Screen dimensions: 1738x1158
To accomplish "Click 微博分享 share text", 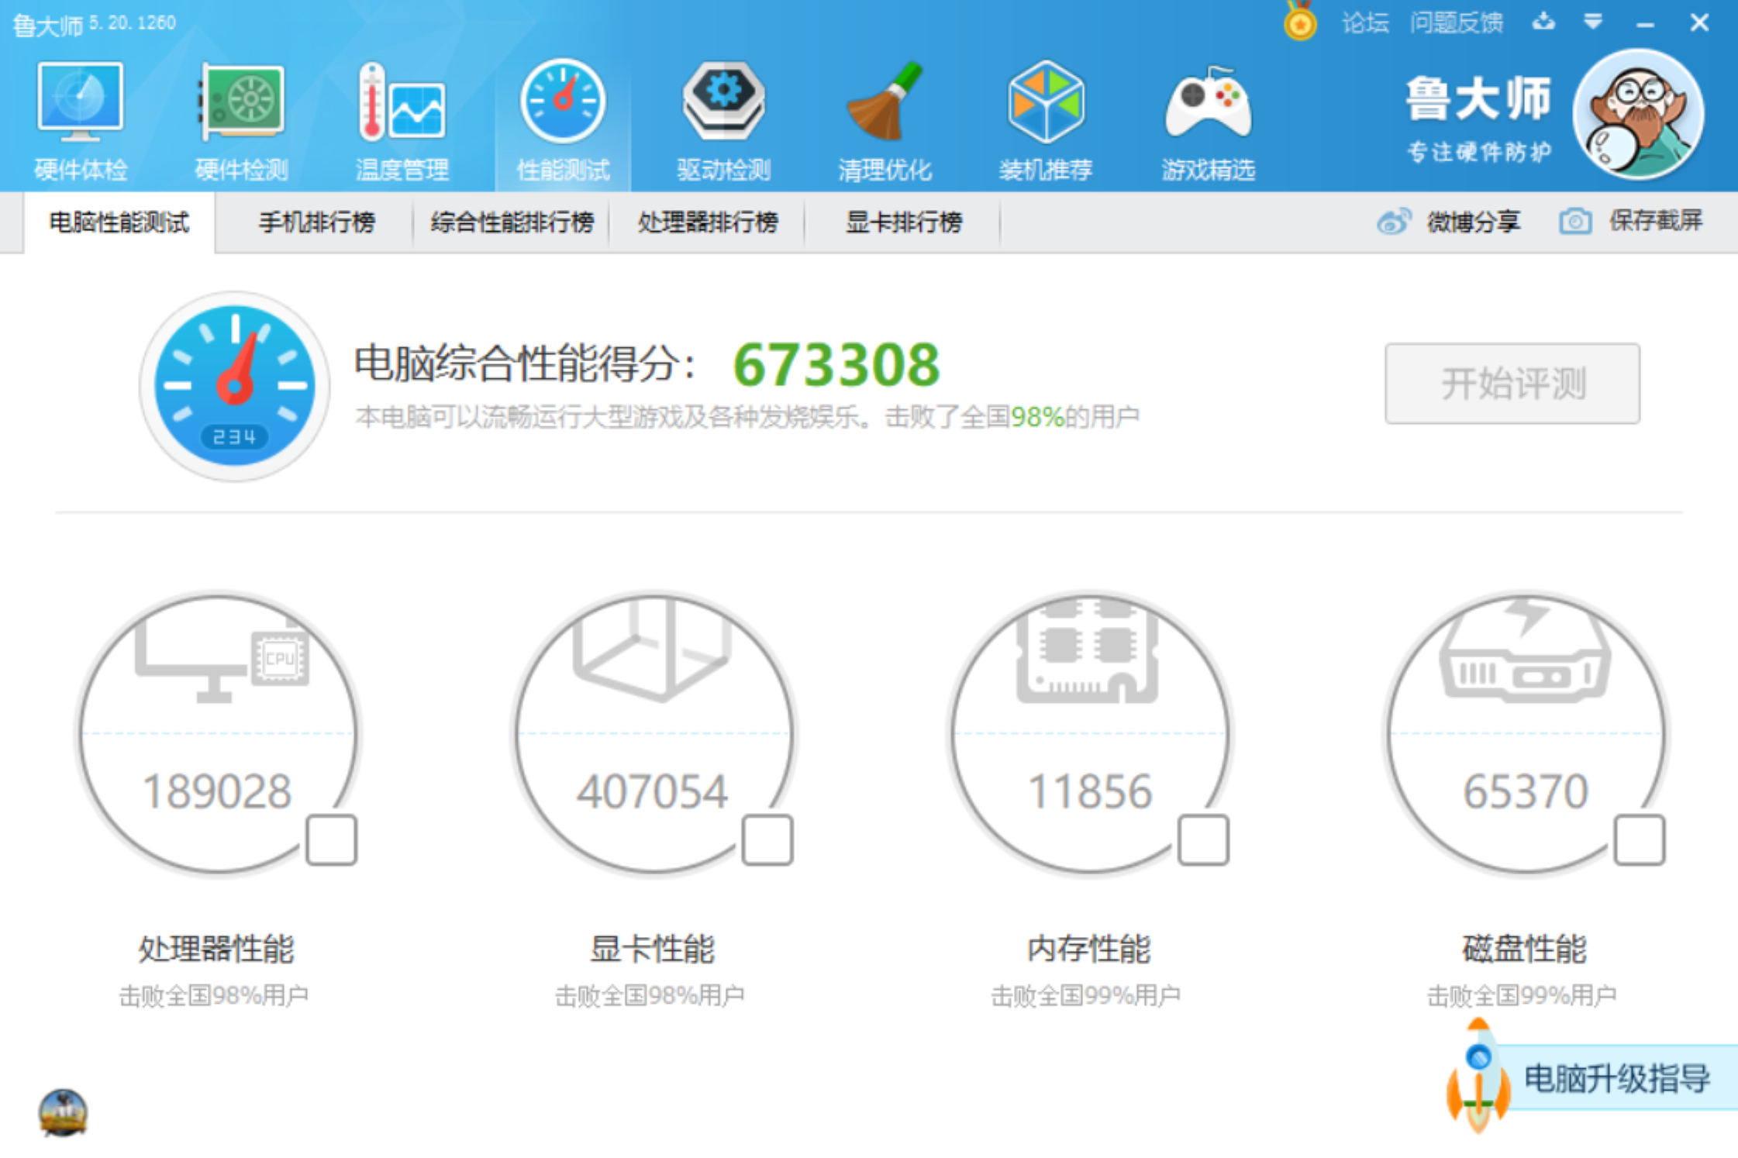I will tap(1474, 222).
